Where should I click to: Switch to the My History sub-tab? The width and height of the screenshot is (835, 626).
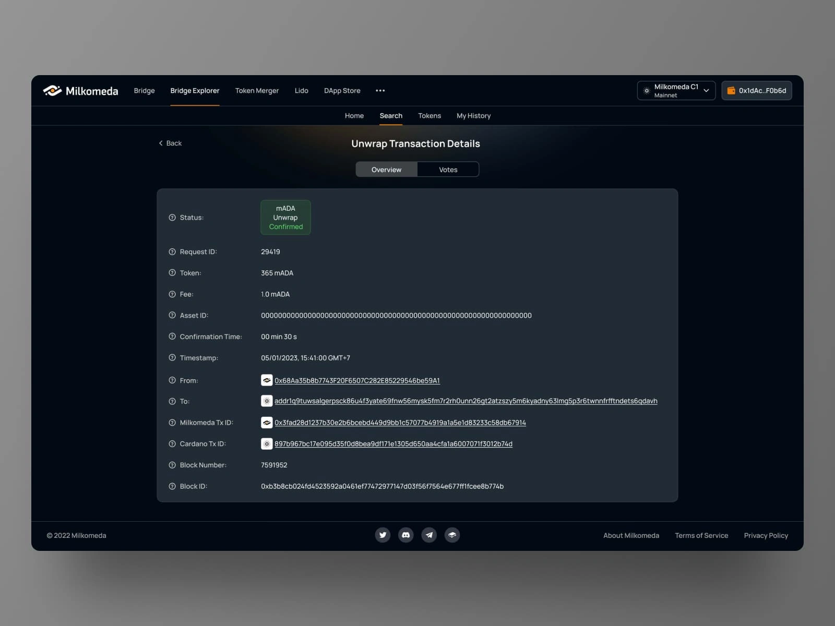click(474, 116)
